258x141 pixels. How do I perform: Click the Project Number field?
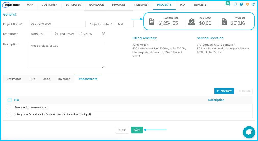coord(124,24)
